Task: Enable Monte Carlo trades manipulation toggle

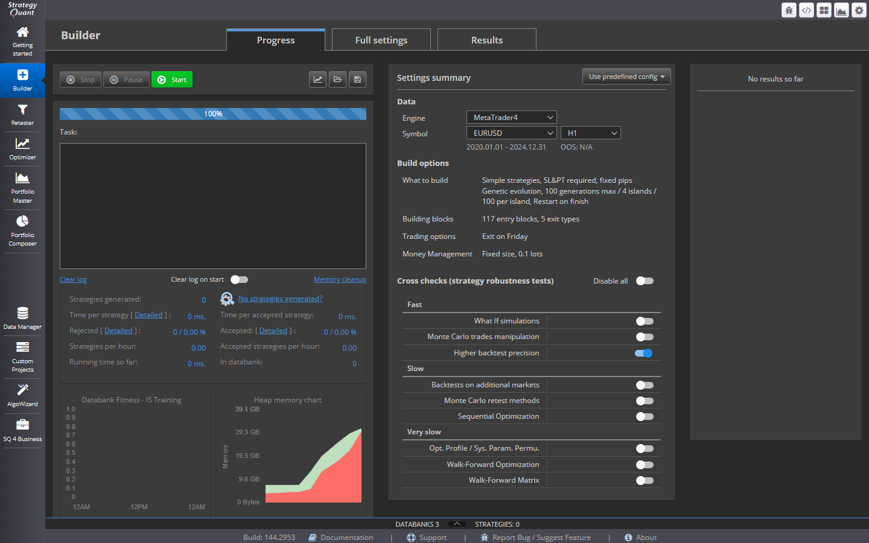Action: point(644,337)
